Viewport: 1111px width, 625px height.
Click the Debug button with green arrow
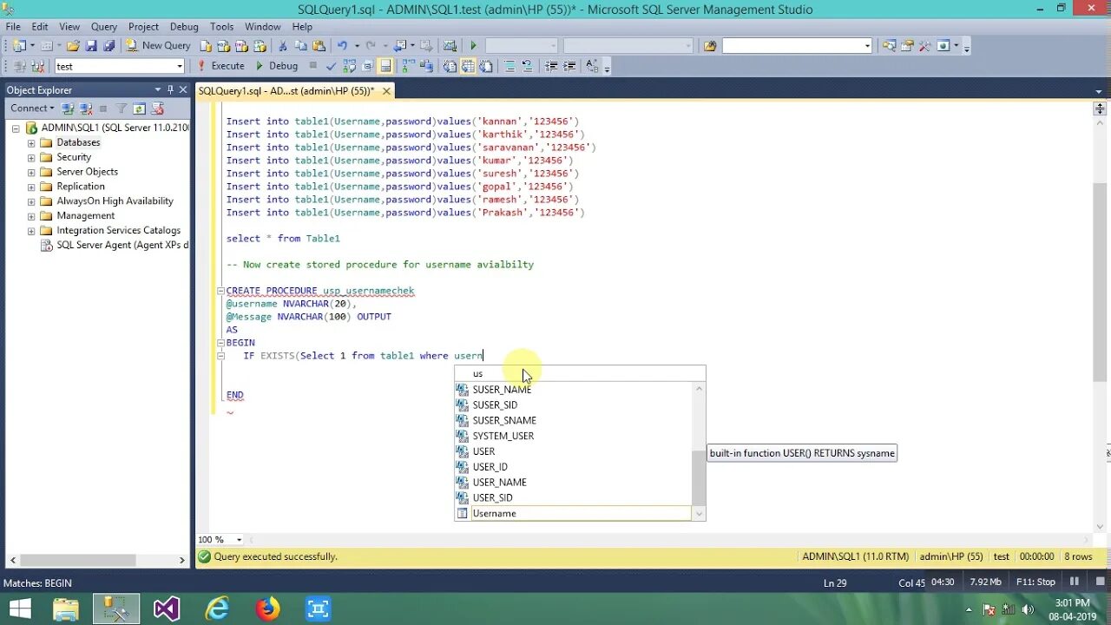click(277, 66)
